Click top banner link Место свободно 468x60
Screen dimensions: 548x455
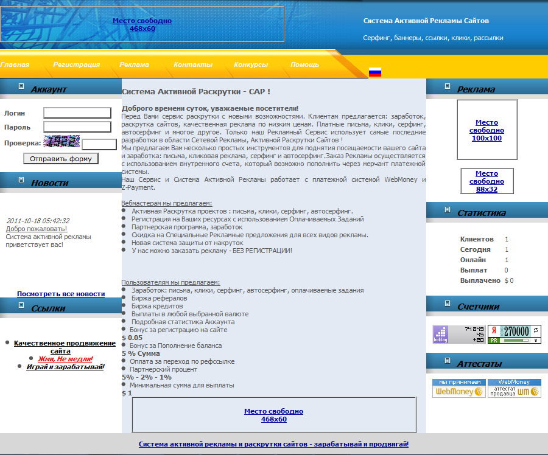(142, 24)
